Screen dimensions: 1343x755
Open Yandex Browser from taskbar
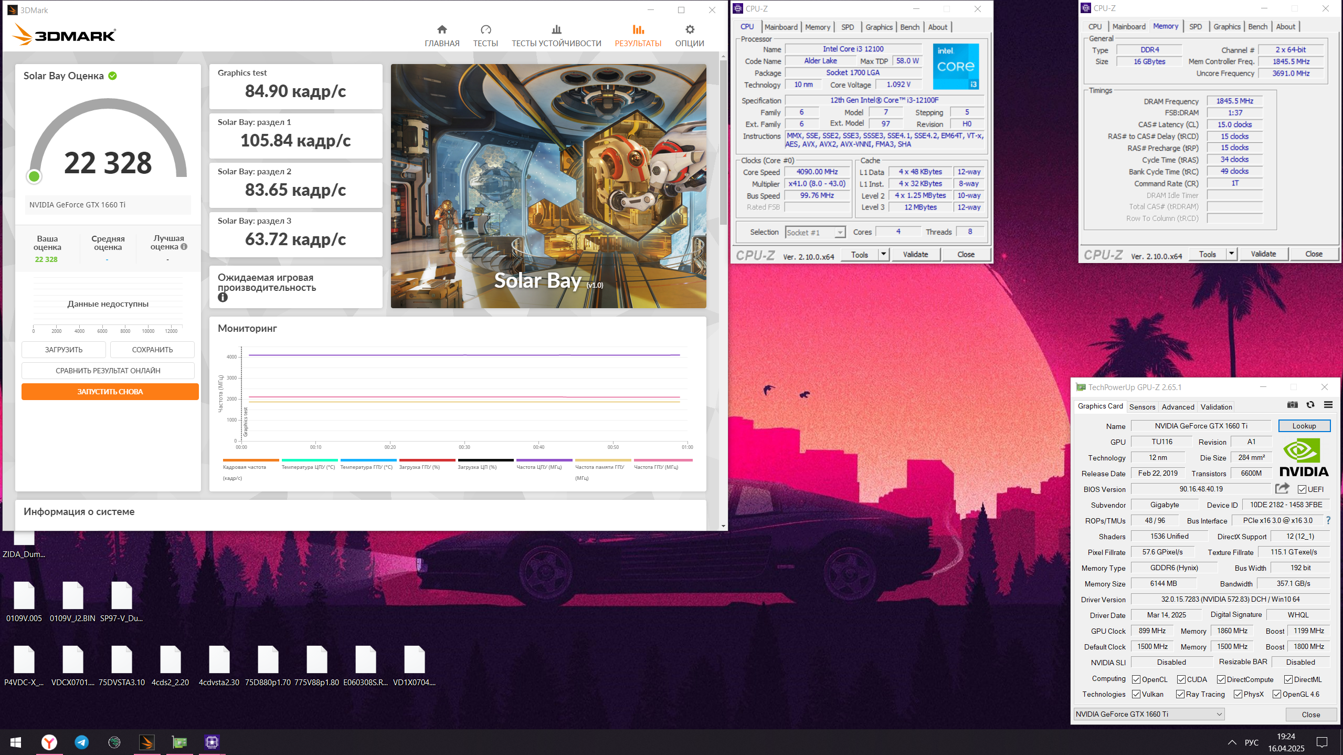click(x=49, y=742)
